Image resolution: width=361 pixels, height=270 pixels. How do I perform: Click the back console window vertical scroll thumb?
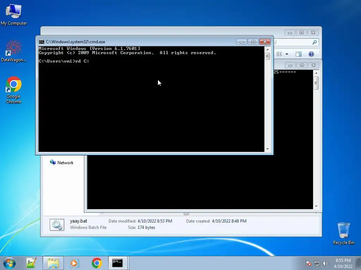pos(316,83)
